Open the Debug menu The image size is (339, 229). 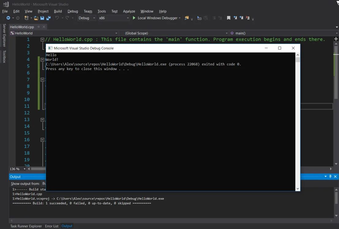point(73,11)
